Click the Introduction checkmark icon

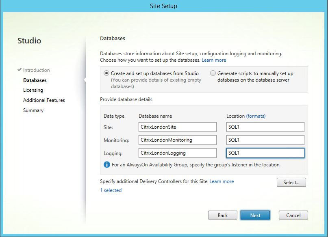click(x=20, y=70)
